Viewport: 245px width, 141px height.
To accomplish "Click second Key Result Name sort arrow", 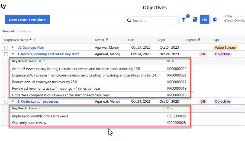I will coord(44,108).
